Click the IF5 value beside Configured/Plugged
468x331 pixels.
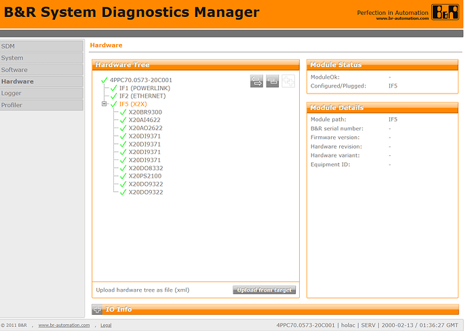[393, 86]
